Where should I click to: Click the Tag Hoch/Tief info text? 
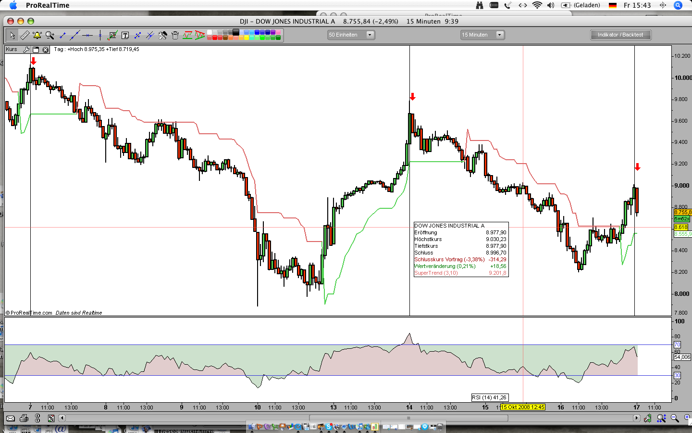97,49
